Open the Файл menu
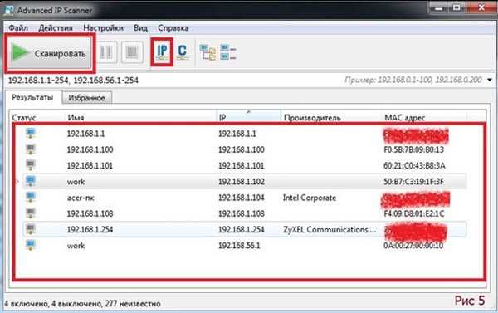 point(18,28)
